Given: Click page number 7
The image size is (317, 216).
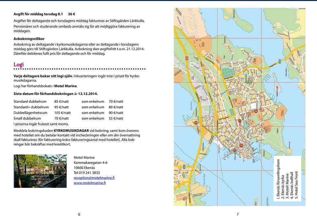Looking at the screenshot, I should tap(237, 214).
